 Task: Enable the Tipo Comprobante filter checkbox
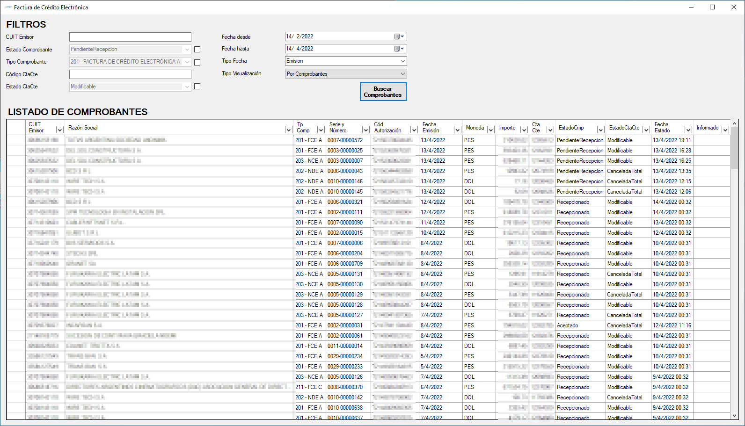[197, 62]
